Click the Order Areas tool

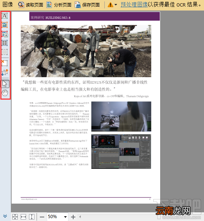click(x=5, y=72)
